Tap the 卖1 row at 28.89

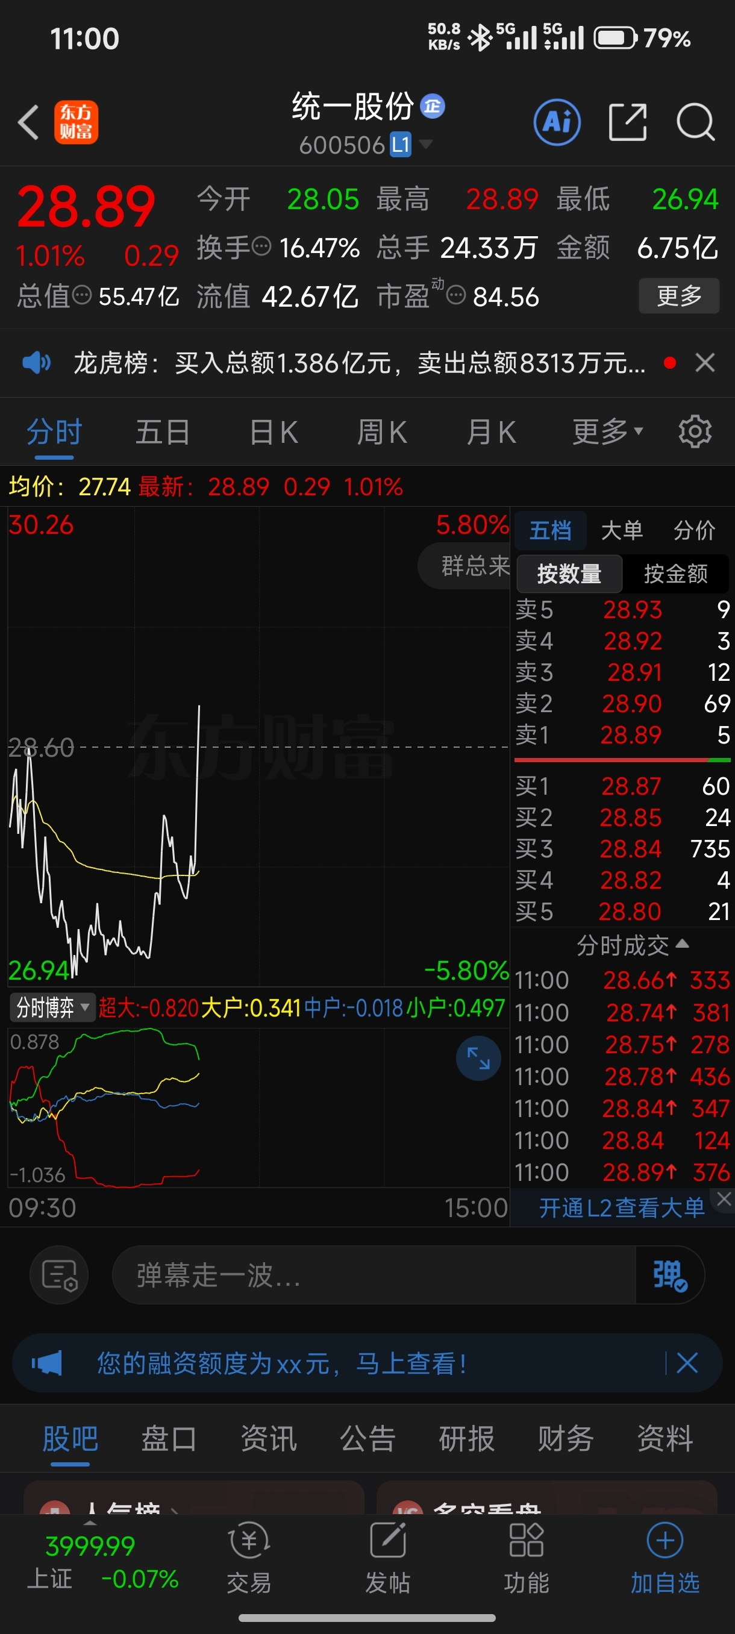tap(622, 735)
